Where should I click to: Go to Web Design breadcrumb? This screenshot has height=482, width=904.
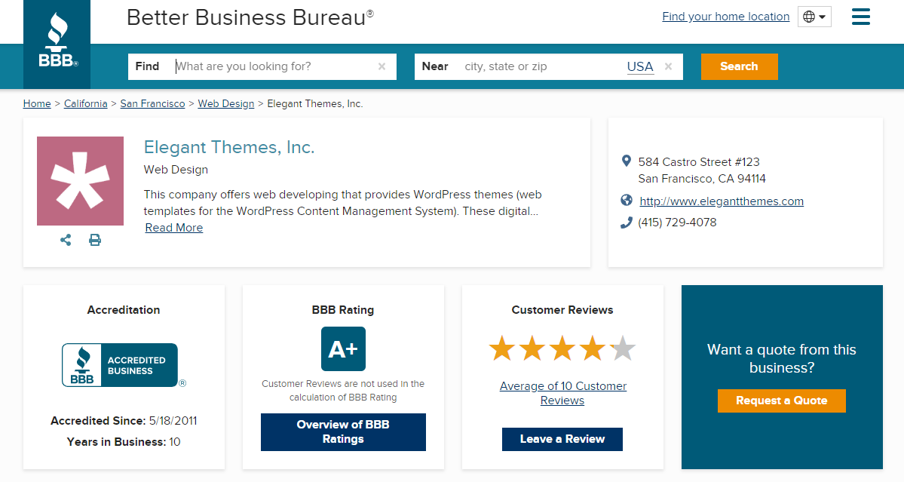(x=225, y=103)
